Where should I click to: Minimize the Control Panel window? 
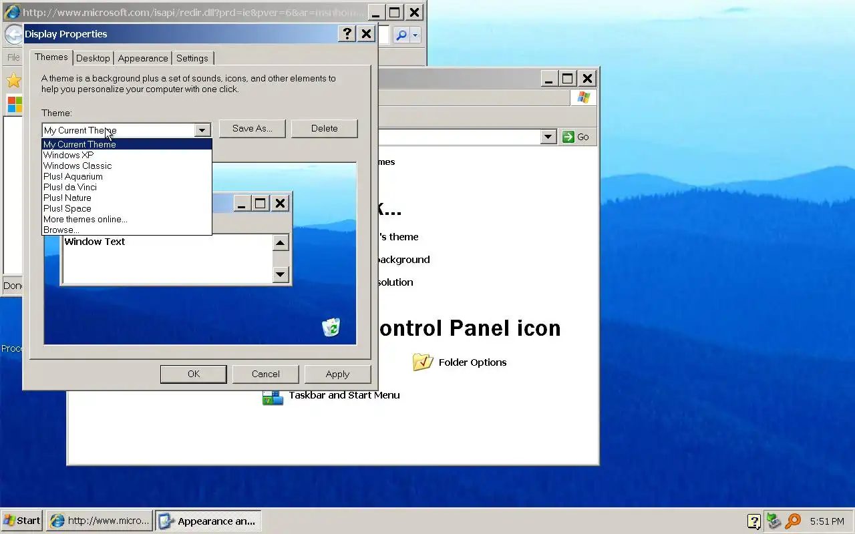coord(548,78)
